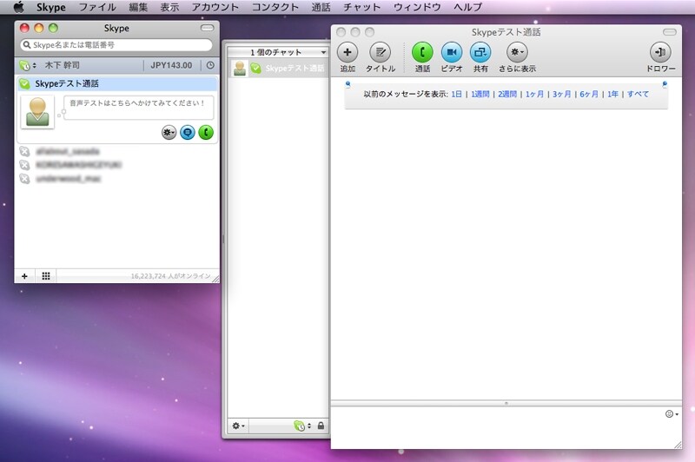695x462 pixels.
Task: Open the 表示 menu
Action: (169, 7)
